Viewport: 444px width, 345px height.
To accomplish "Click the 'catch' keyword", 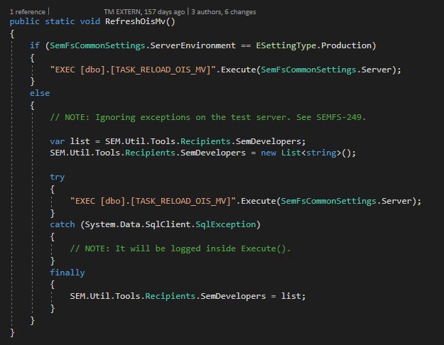I will [63, 224].
